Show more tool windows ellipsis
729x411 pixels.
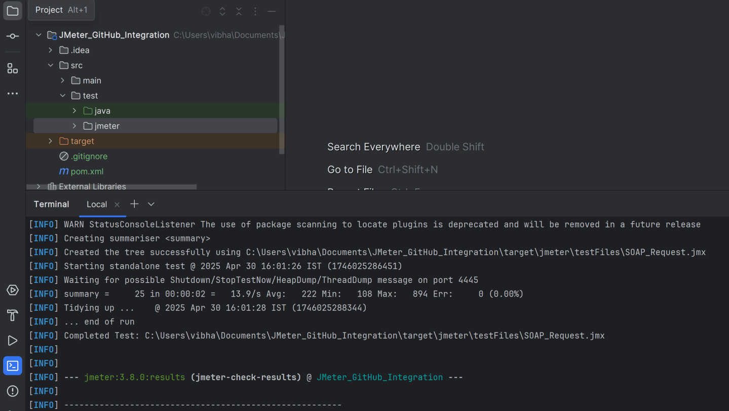pyautogui.click(x=13, y=94)
